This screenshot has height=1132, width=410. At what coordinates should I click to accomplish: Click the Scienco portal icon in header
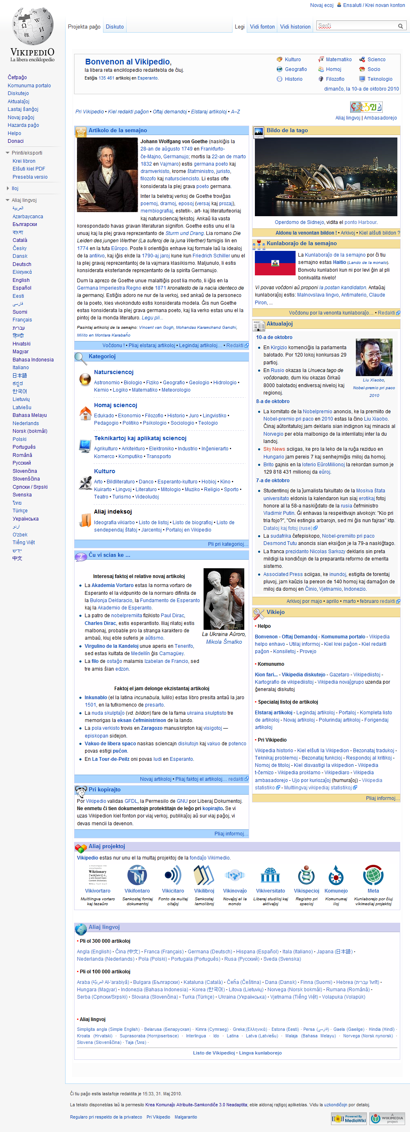pyautogui.click(x=362, y=59)
